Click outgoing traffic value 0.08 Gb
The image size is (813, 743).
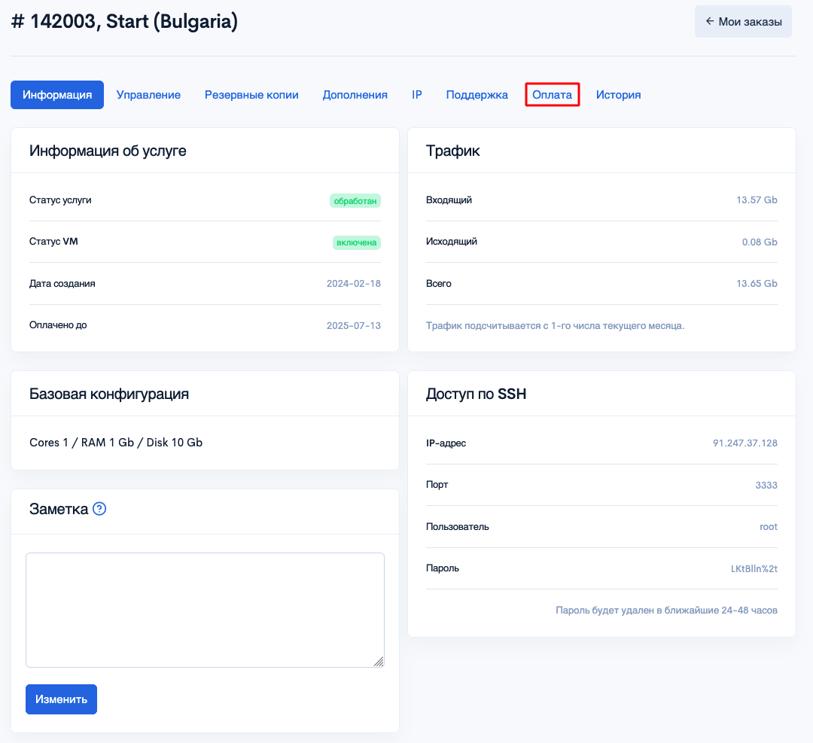click(x=760, y=242)
